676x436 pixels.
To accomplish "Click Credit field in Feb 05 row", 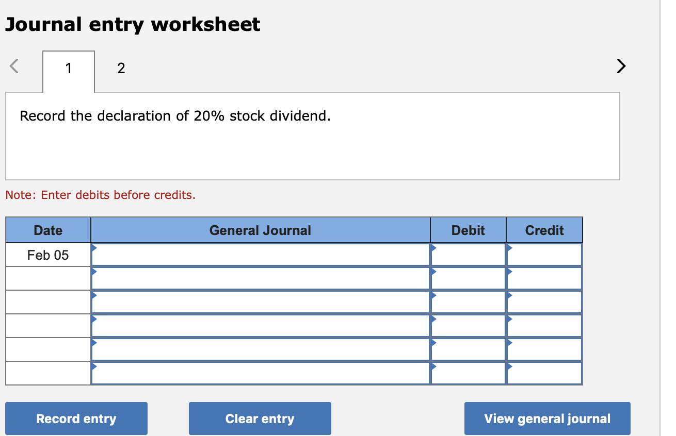I will click(544, 255).
